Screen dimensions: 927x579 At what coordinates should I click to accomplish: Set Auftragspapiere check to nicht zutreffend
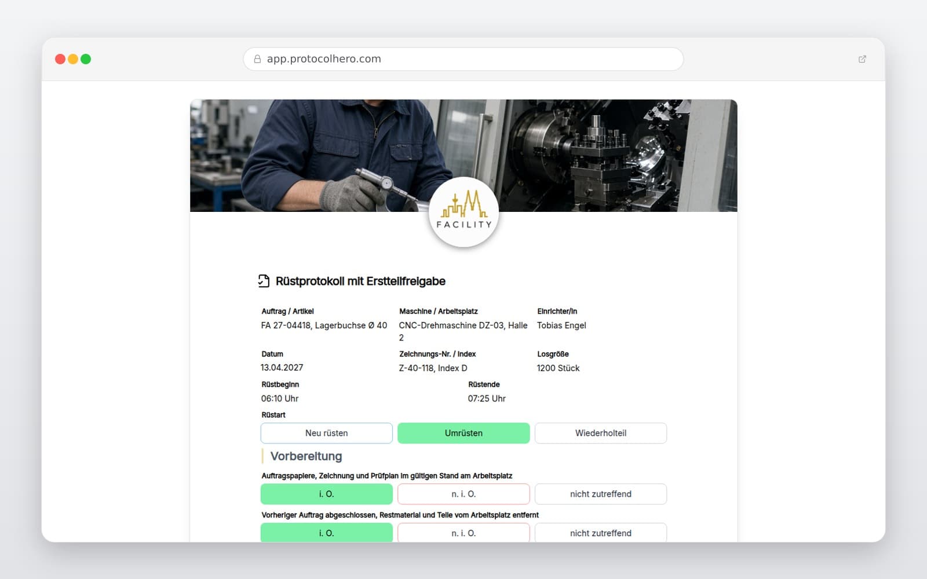coord(601,494)
